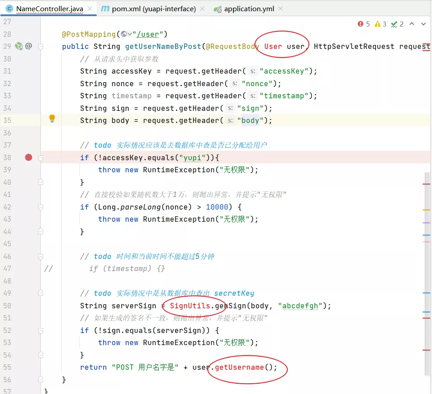Click the Spring endpoint gutter icon on line 29
The height and width of the screenshot is (394, 432).
(19, 46)
